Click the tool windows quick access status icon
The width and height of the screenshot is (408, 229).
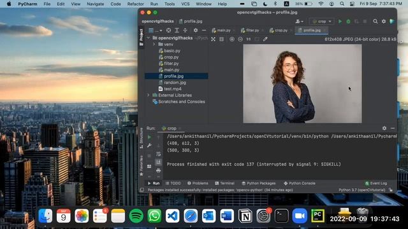tap(142, 190)
